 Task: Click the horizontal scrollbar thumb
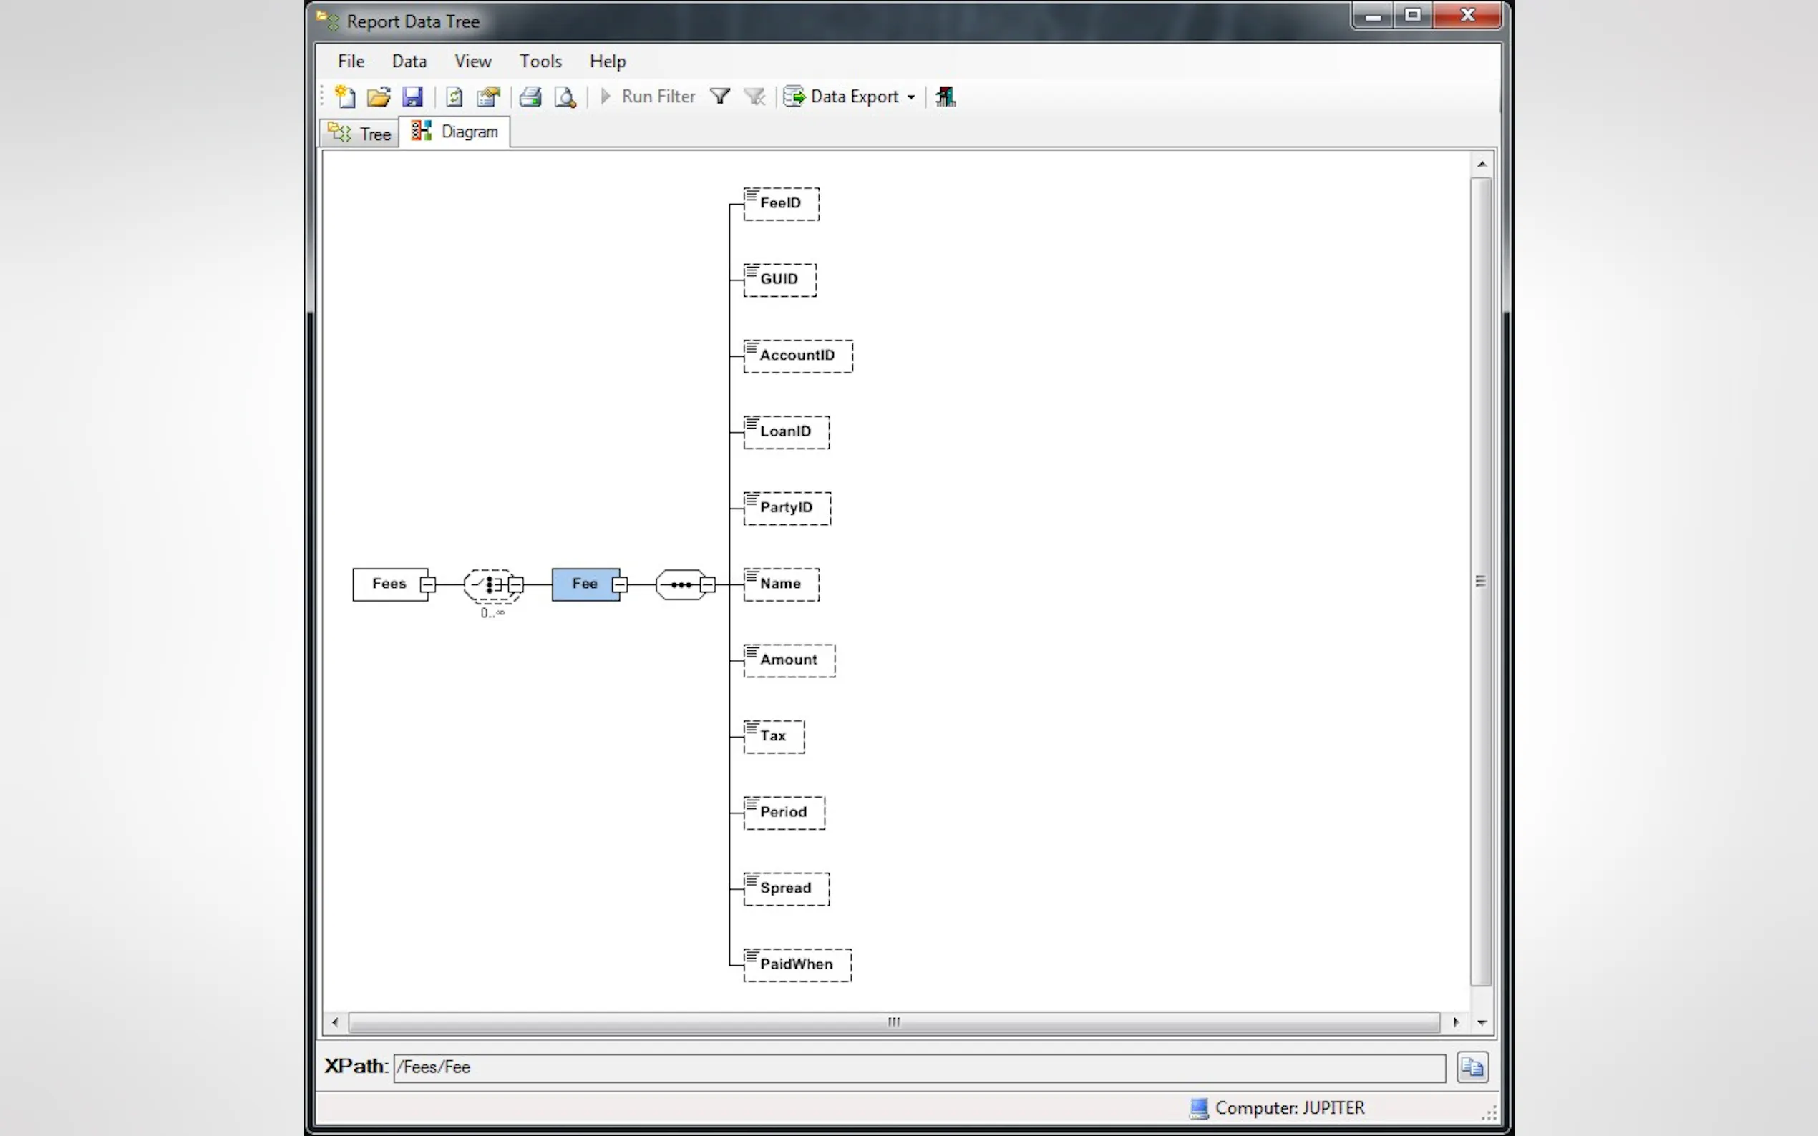click(893, 1022)
